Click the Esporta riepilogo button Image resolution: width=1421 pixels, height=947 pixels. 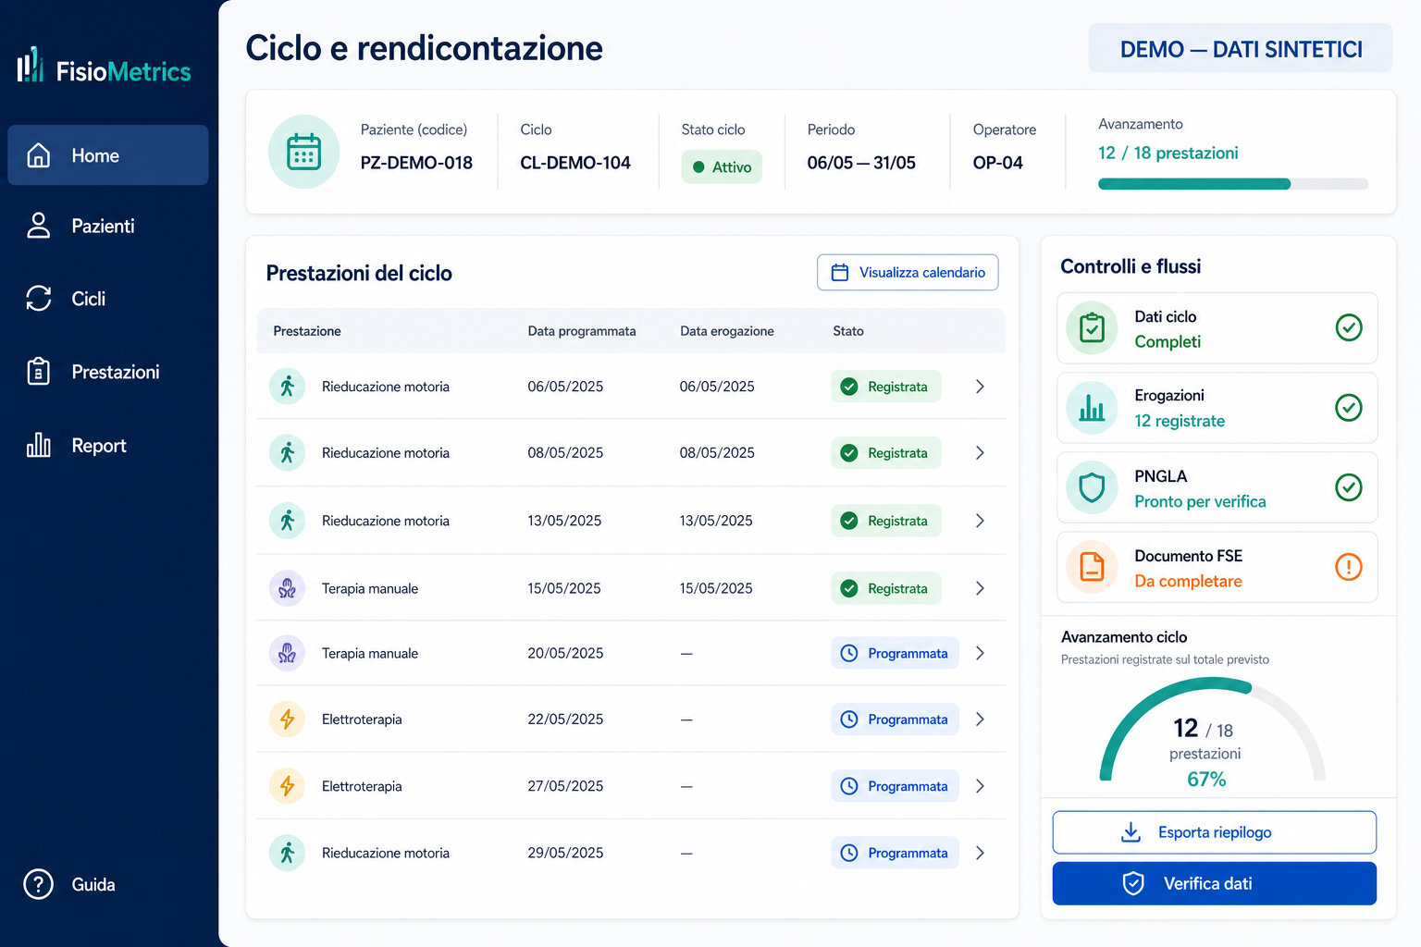1215,832
